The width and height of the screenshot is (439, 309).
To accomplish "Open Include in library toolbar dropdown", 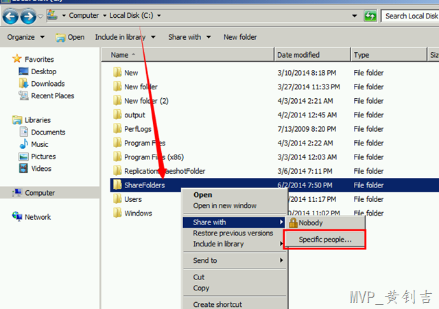I will click(x=125, y=37).
